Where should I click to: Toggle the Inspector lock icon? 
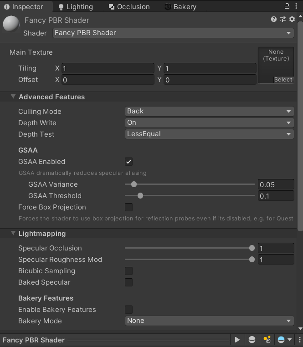point(287,6)
